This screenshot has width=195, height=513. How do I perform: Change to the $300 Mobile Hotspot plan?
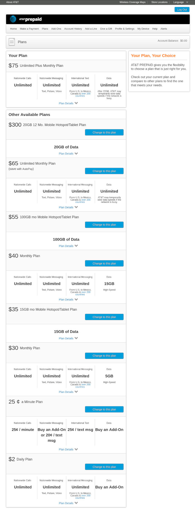click(104, 132)
